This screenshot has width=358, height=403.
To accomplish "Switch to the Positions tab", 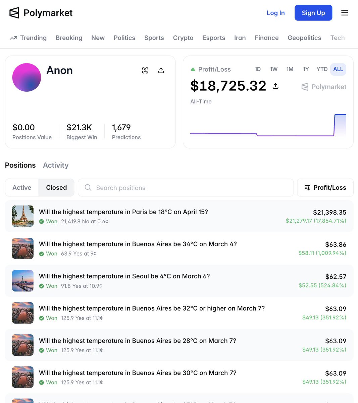I will pyautogui.click(x=20, y=165).
